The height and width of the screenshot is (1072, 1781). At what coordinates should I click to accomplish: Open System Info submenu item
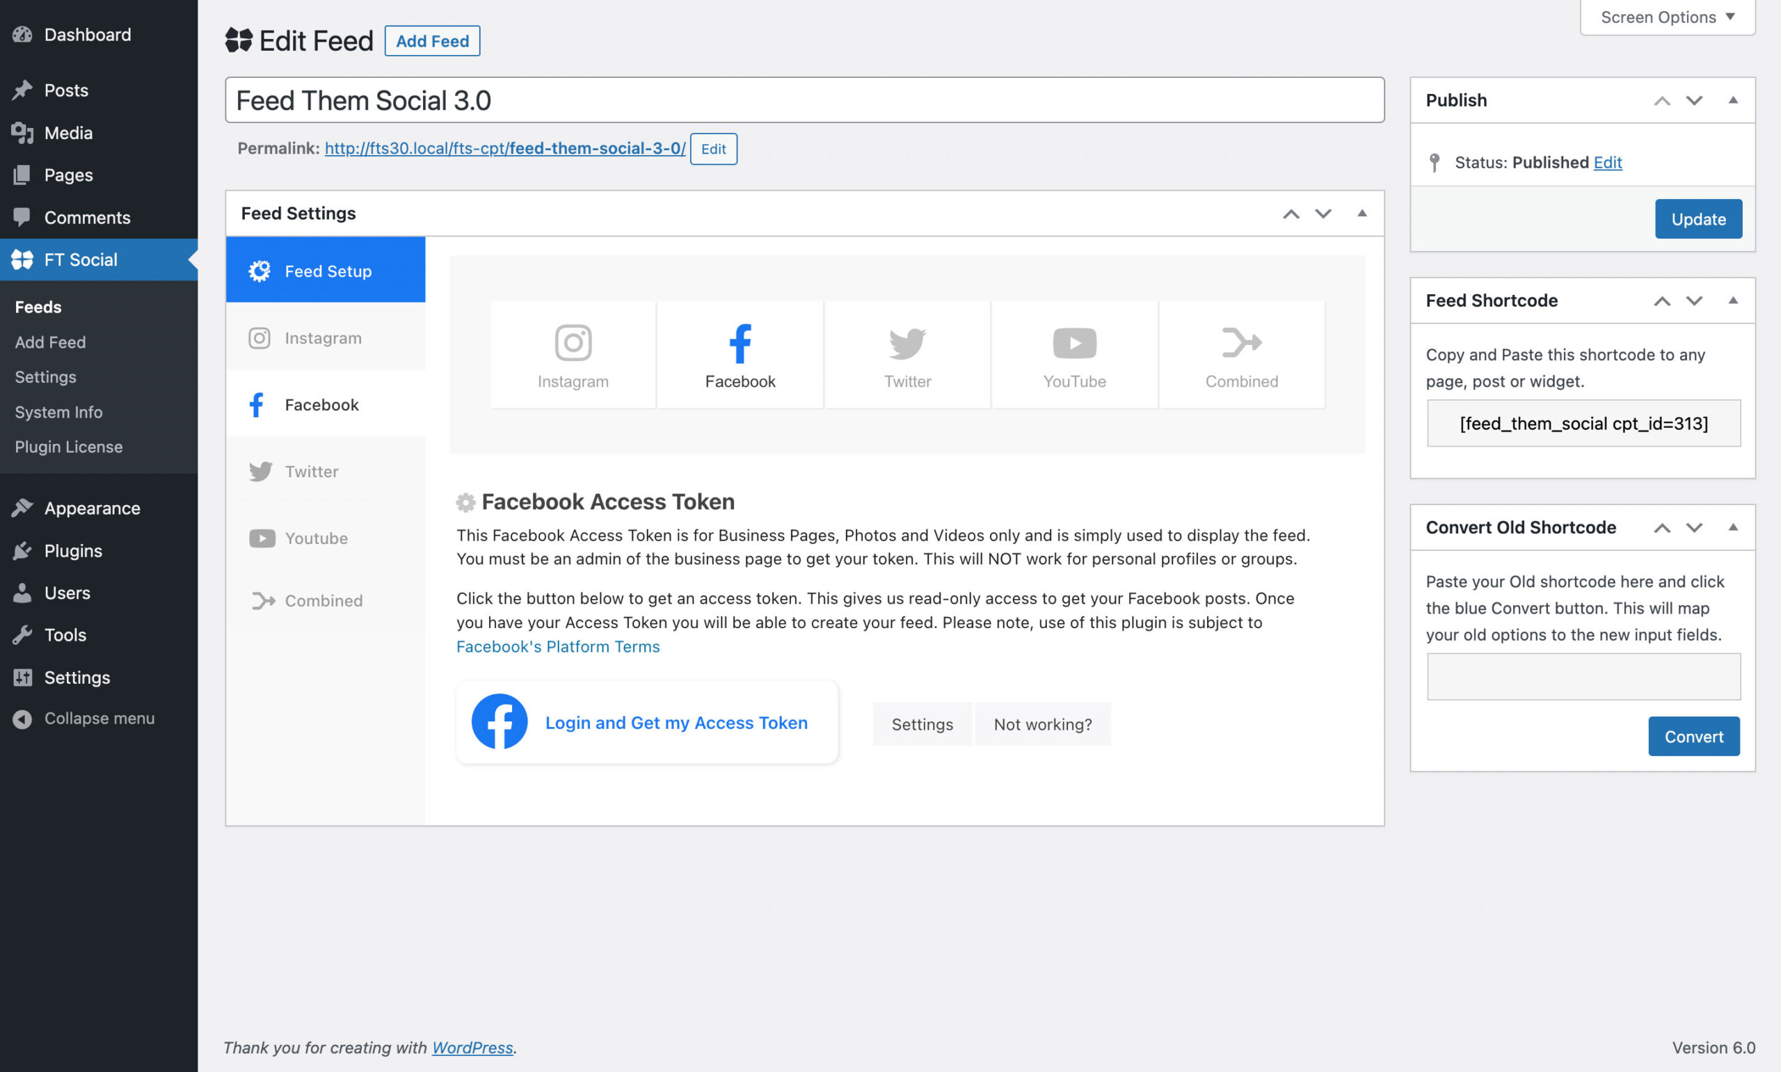58,412
